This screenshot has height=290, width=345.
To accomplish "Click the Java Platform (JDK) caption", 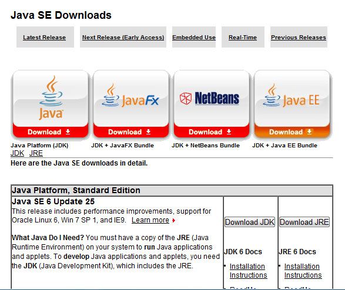I will pos(39,146).
